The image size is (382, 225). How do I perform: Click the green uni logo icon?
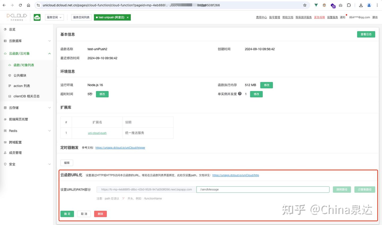click(x=37, y=17)
